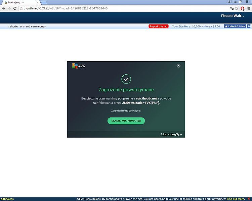The height and width of the screenshot is (201, 252).
Task: Open the Chrome hamburger menu
Action: tap(249, 8)
